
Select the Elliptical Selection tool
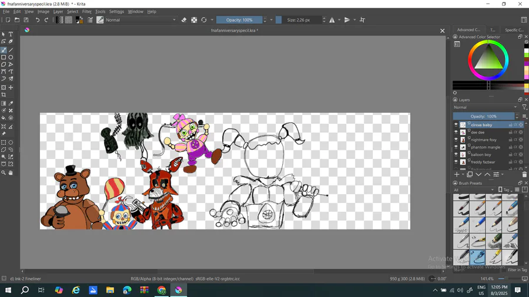[11, 143]
